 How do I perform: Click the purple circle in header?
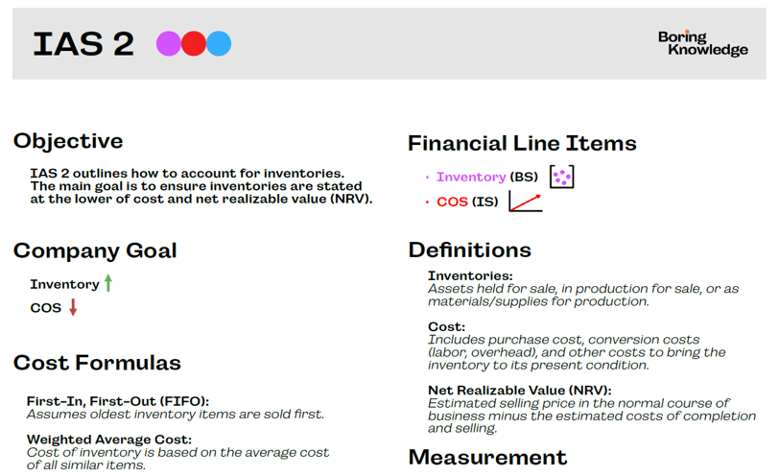point(169,43)
